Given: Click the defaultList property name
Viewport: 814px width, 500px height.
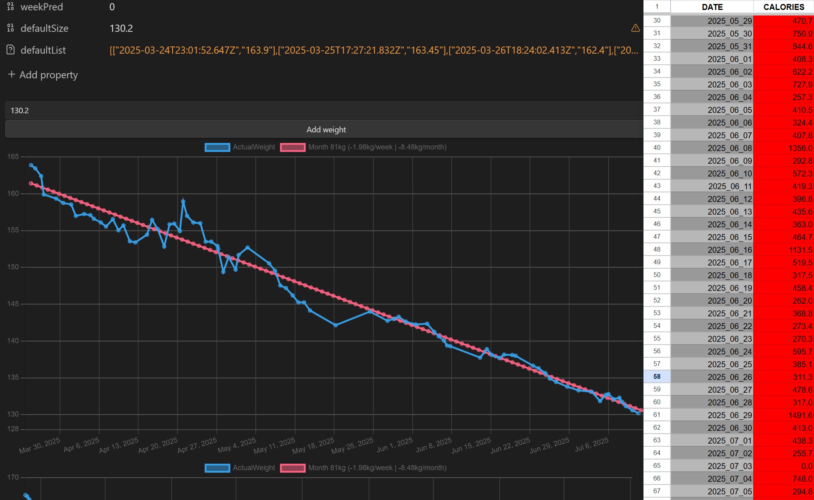Looking at the screenshot, I should pos(43,50).
